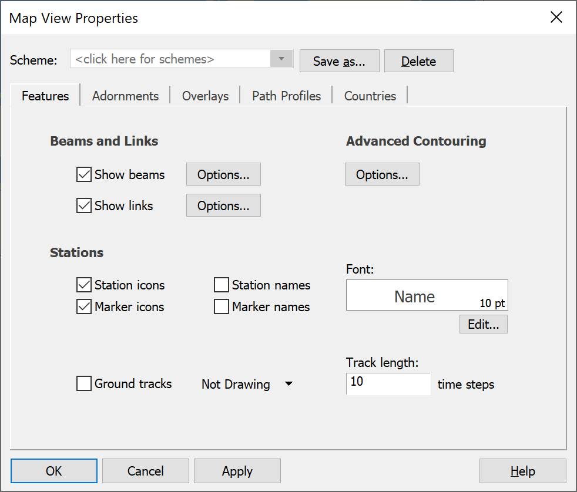Switch to the Adornments tab
Screen dimensions: 577x492
(x=125, y=96)
